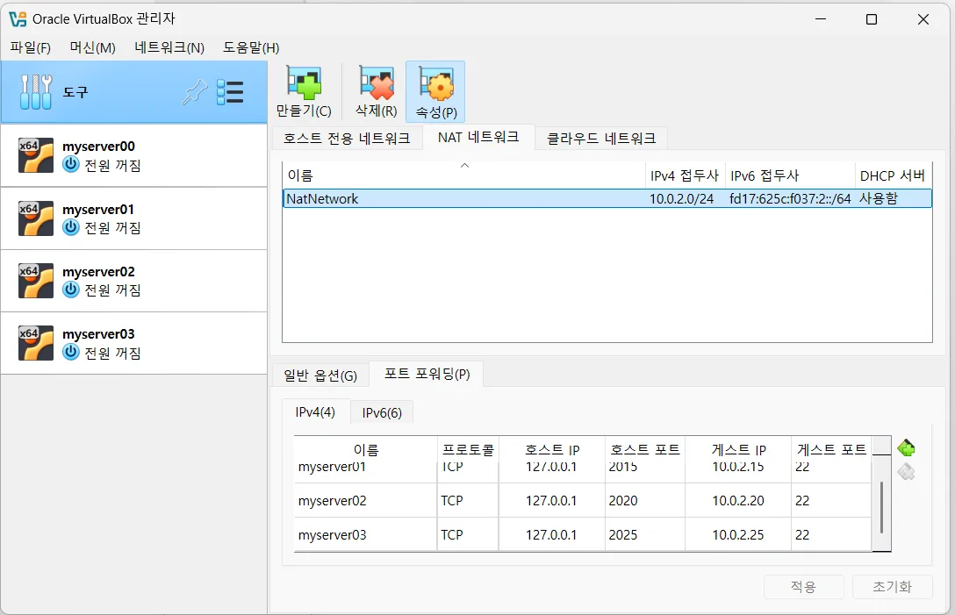Image resolution: width=955 pixels, height=615 pixels.
Task: Click host IP 127.0.0.1 for myserver02
Action: tap(551, 501)
